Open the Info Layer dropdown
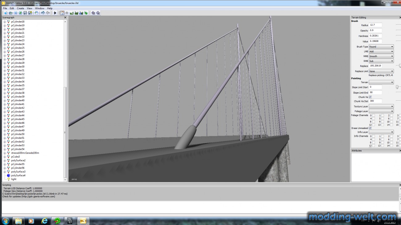 (x=381, y=132)
